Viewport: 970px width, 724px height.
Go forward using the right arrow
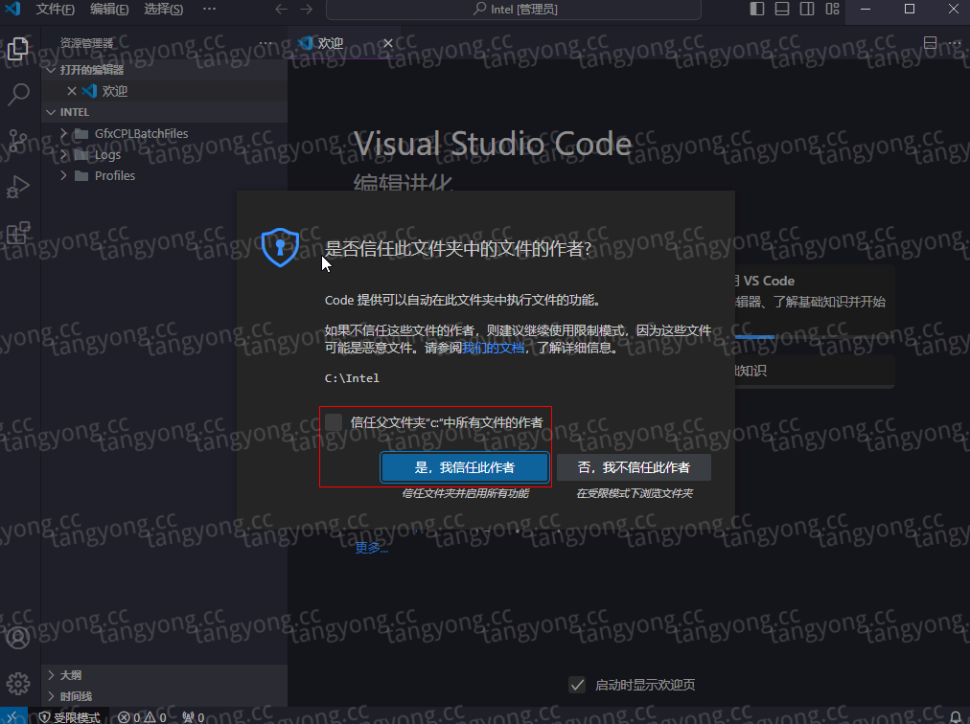coord(306,10)
